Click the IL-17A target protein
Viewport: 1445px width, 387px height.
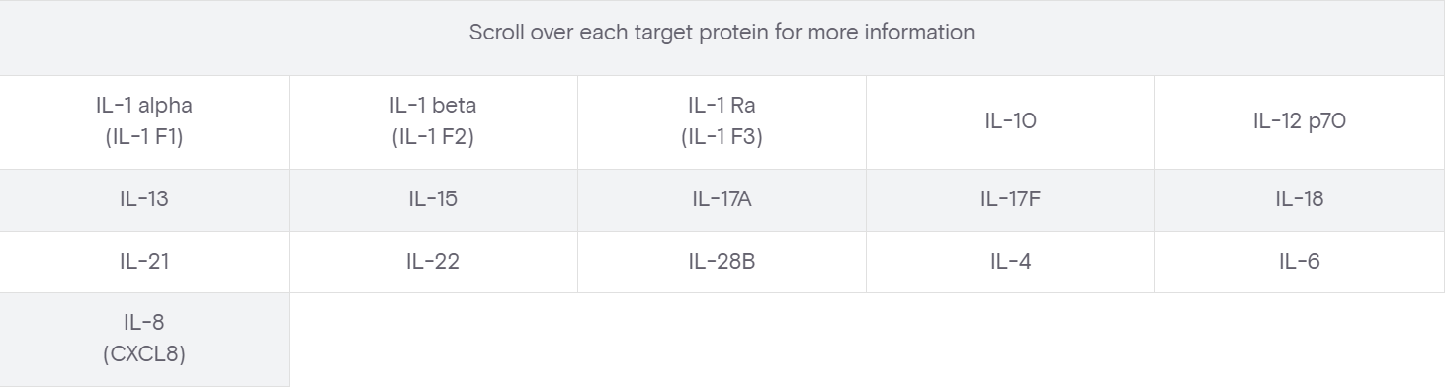pyautogui.click(x=722, y=199)
